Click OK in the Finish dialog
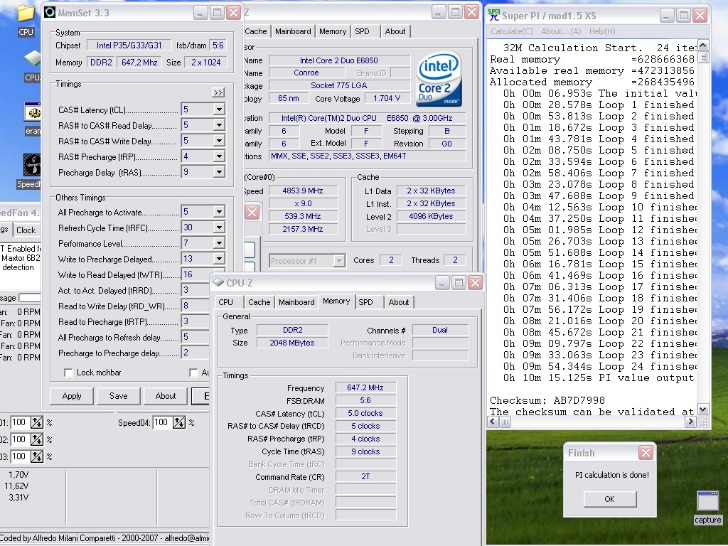Viewport: 728px width, 546px height. tap(609, 499)
